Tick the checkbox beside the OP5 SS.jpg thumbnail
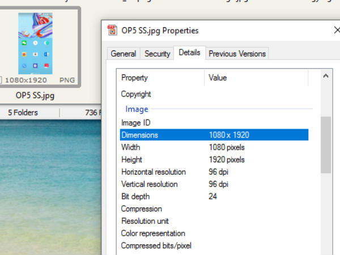This screenshot has height=255, width=340. click(2, 80)
